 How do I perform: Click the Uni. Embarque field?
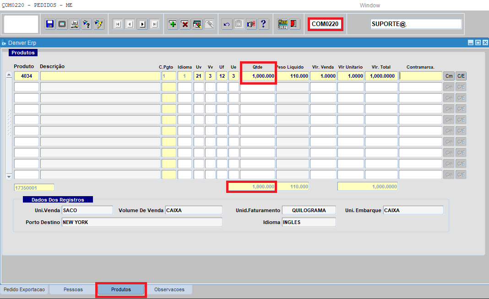(x=413, y=210)
